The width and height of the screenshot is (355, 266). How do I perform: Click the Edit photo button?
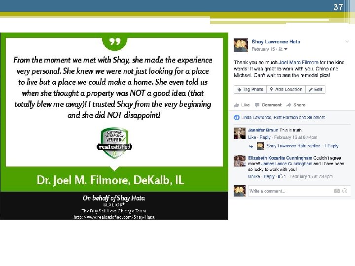tap(316, 89)
